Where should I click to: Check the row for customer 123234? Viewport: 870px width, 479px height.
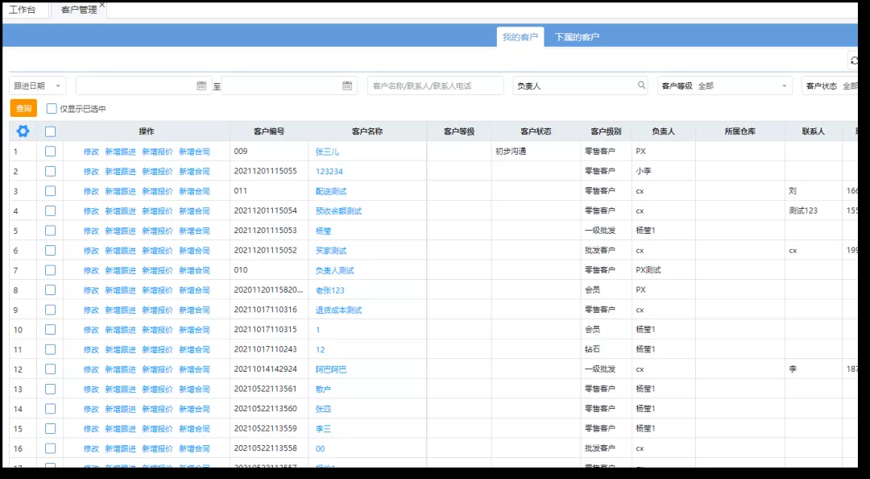[51, 171]
